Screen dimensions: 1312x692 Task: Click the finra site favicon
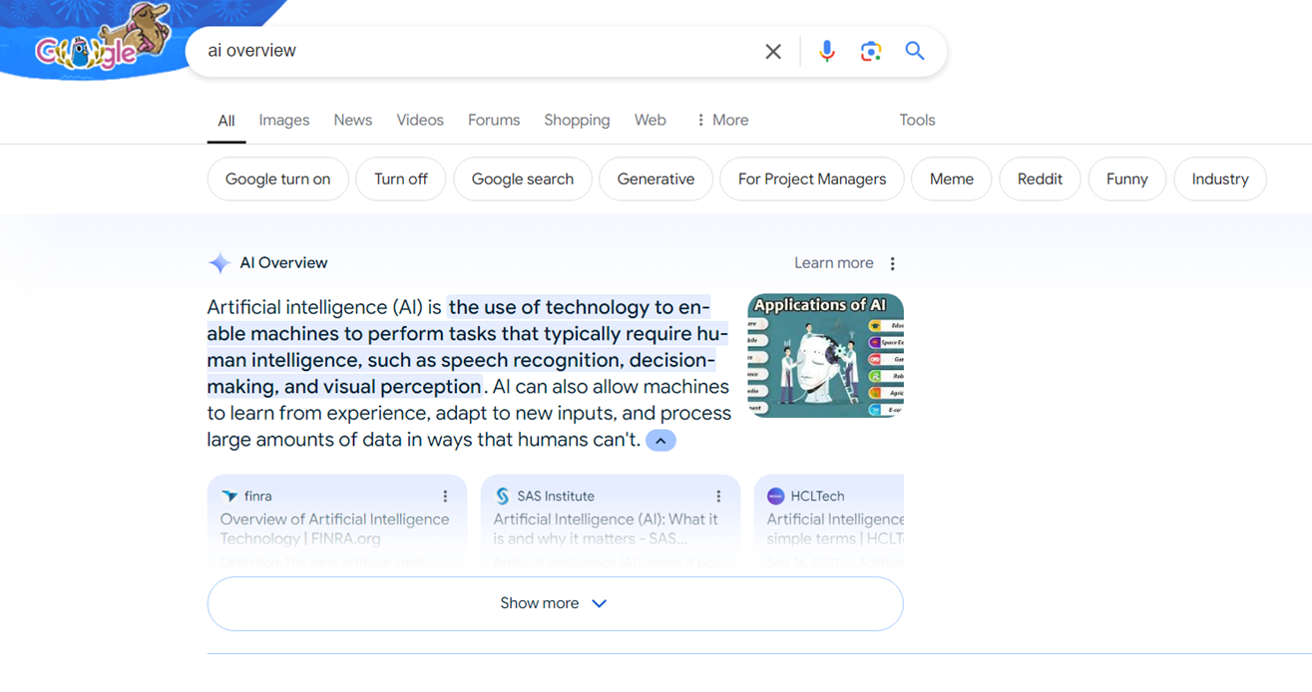[229, 496]
